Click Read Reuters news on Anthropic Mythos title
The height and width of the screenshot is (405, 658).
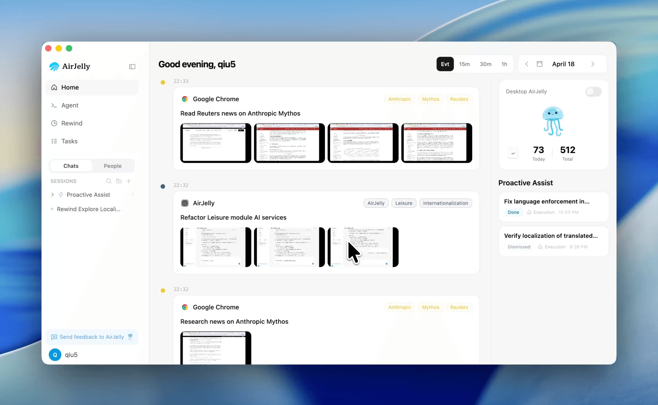pyautogui.click(x=240, y=113)
